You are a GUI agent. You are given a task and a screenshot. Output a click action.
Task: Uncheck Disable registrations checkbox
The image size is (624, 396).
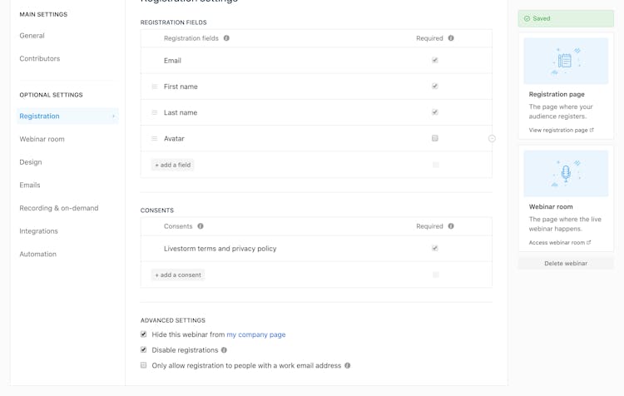[x=144, y=350]
